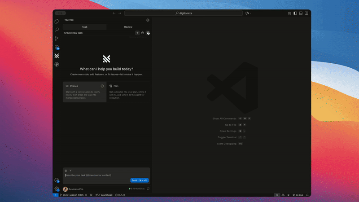The width and height of the screenshot is (359, 202).
Task: Open the Accounts icon in activity bar
Action: (x=57, y=180)
